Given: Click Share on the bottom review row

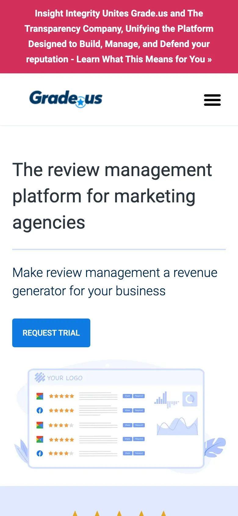Looking at the screenshot, I should click(127, 453).
